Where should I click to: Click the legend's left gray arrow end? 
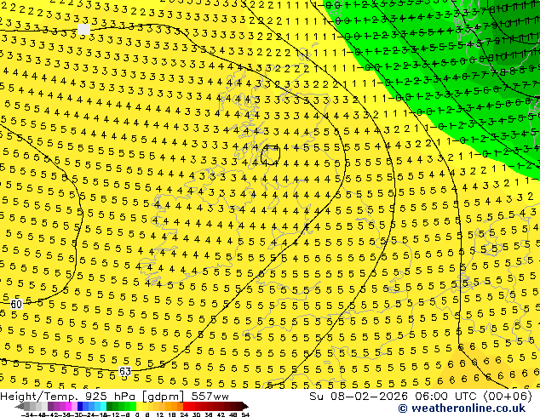point(20,406)
